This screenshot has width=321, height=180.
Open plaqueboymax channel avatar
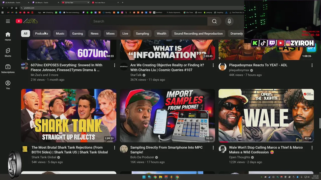222,66
